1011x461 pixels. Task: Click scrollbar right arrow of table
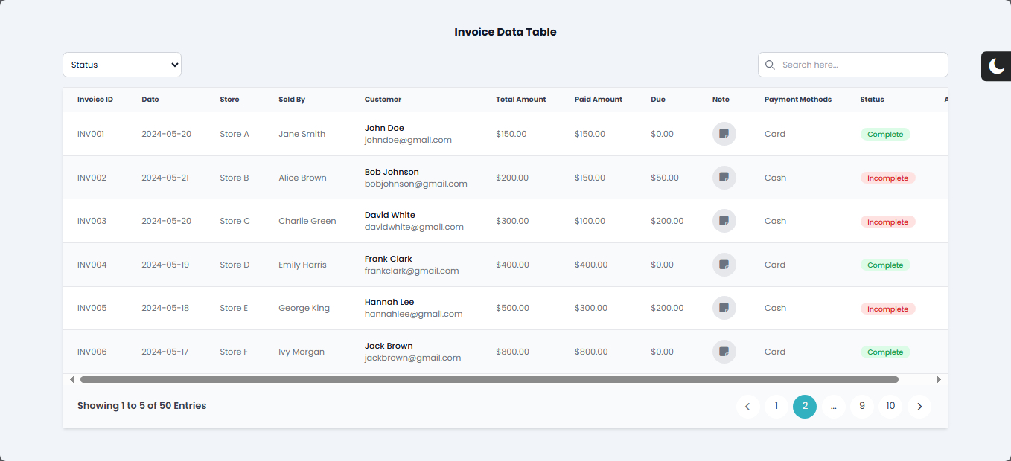click(x=939, y=379)
